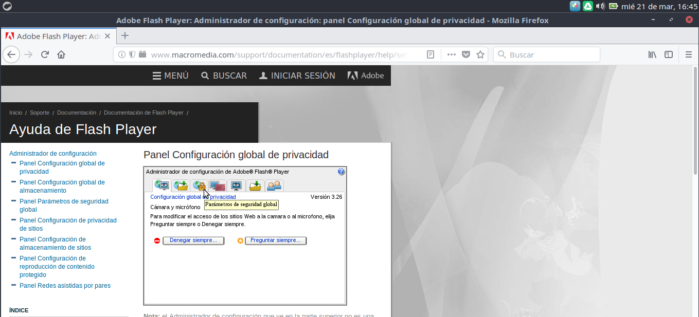Click the Peer-Assisted Networking people icon
The image size is (699, 317).
274,186
